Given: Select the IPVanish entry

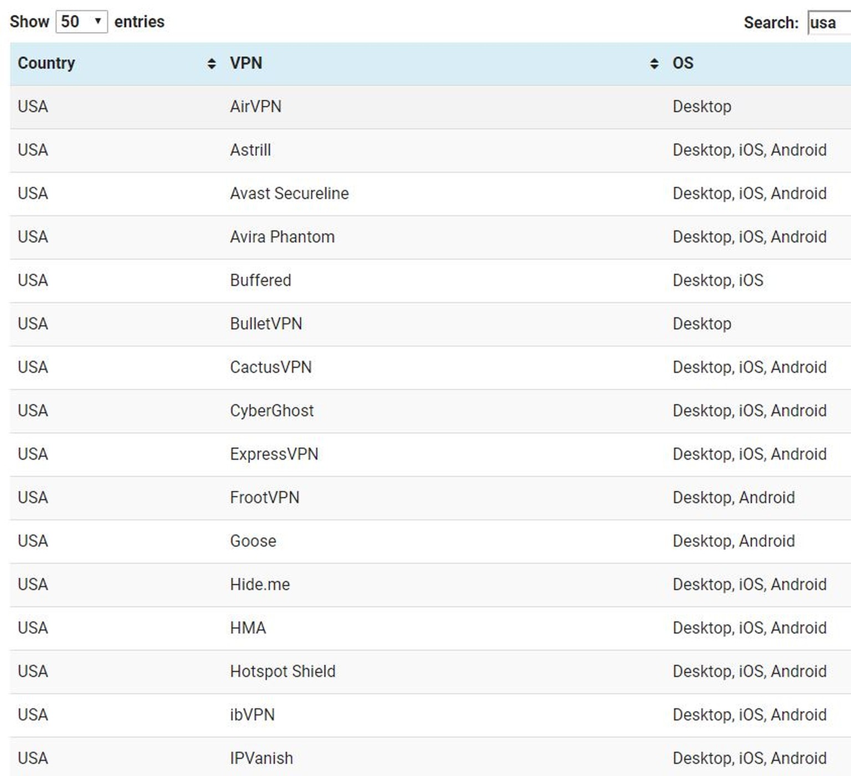Looking at the screenshot, I should [x=262, y=758].
